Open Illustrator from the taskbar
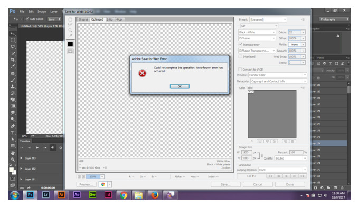 coord(61,195)
